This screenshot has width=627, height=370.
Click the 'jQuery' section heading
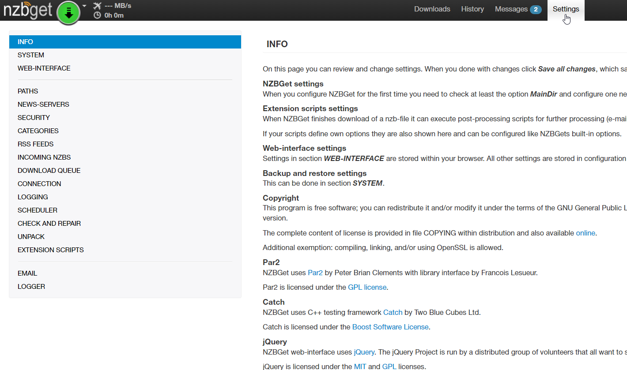coord(275,342)
